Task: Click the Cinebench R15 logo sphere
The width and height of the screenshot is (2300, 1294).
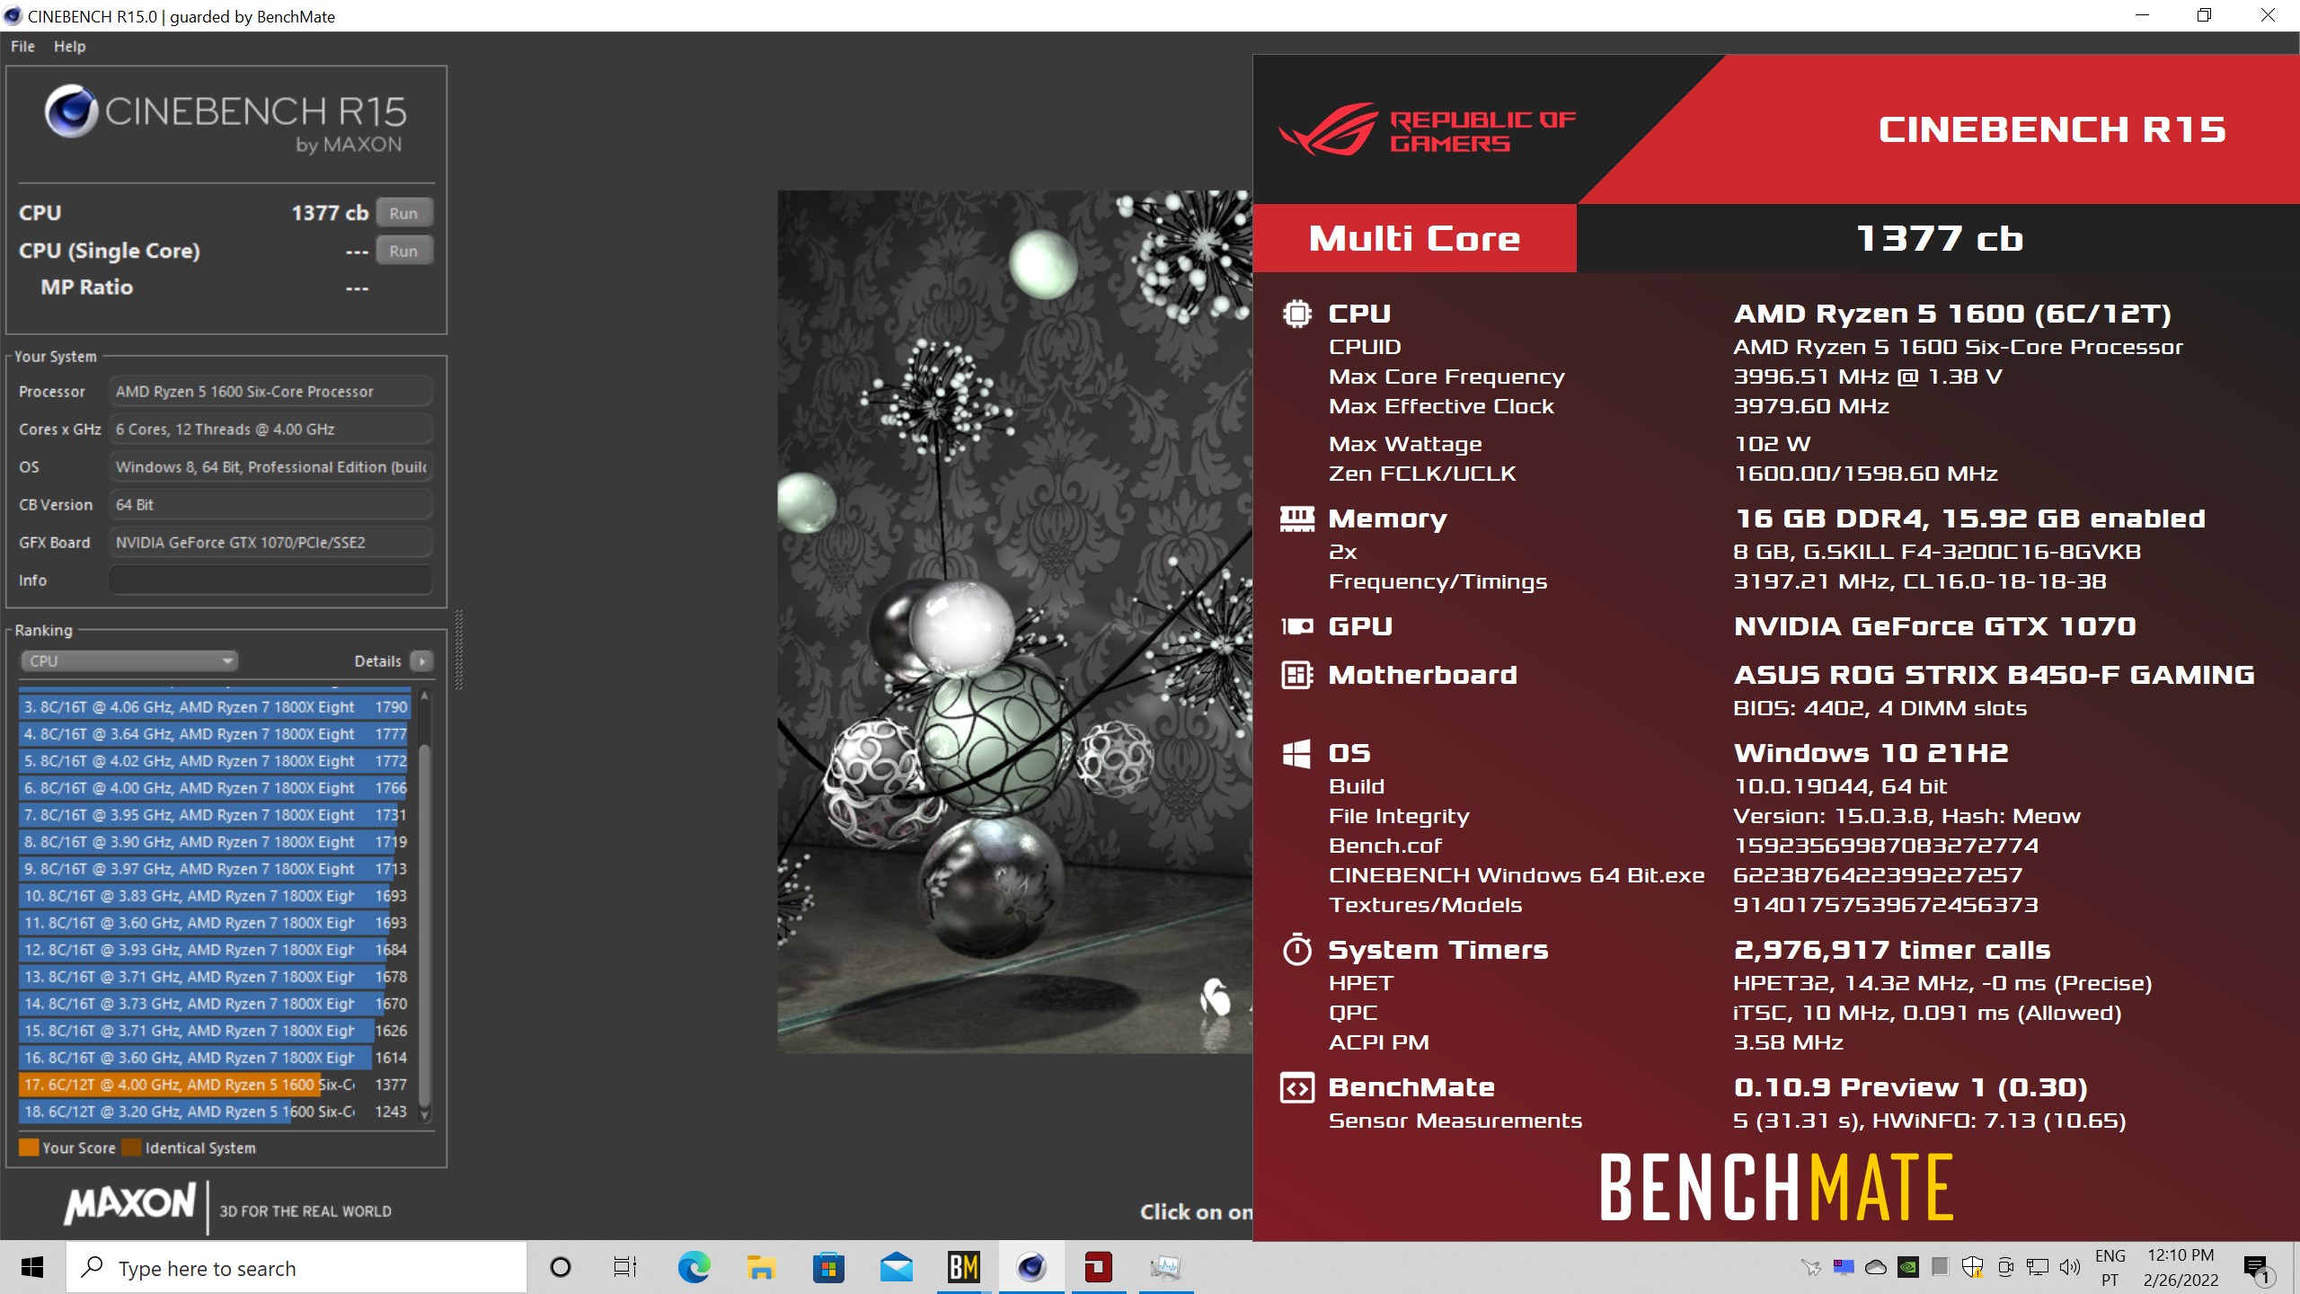Action: (x=71, y=111)
